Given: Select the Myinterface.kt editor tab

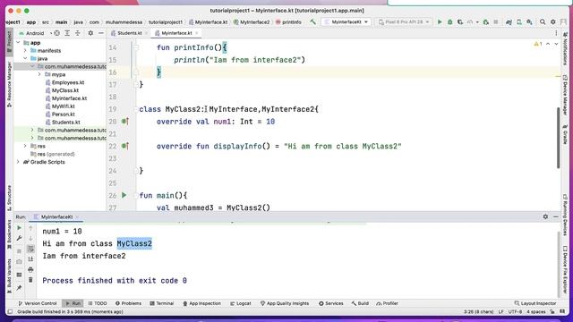Looking at the screenshot, I should pyautogui.click(x=176, y=33).
